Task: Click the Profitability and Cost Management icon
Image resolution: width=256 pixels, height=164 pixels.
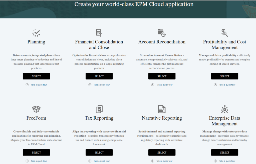Action: (x=224, y=33)
